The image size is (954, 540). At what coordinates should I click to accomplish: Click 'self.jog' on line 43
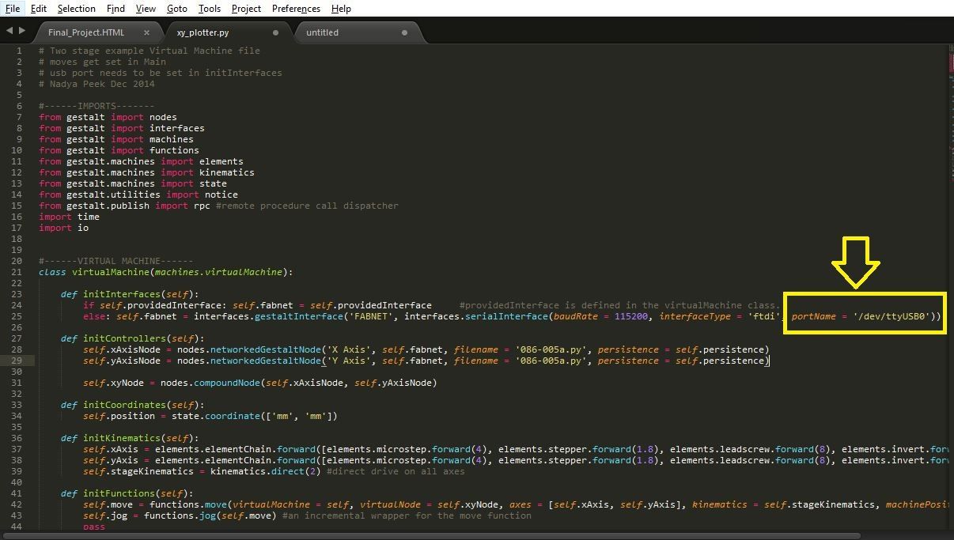pos(105,515)
